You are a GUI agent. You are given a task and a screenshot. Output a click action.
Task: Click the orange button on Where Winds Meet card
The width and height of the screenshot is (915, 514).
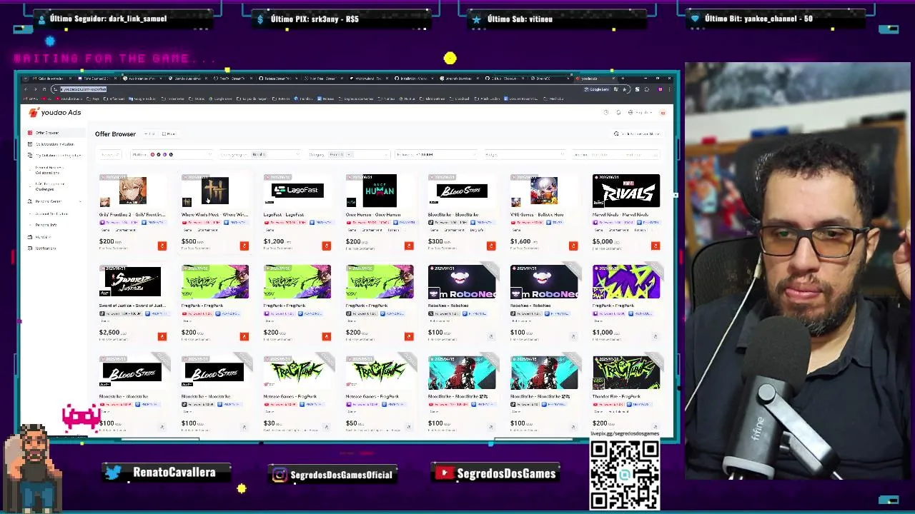click(244, 246)
